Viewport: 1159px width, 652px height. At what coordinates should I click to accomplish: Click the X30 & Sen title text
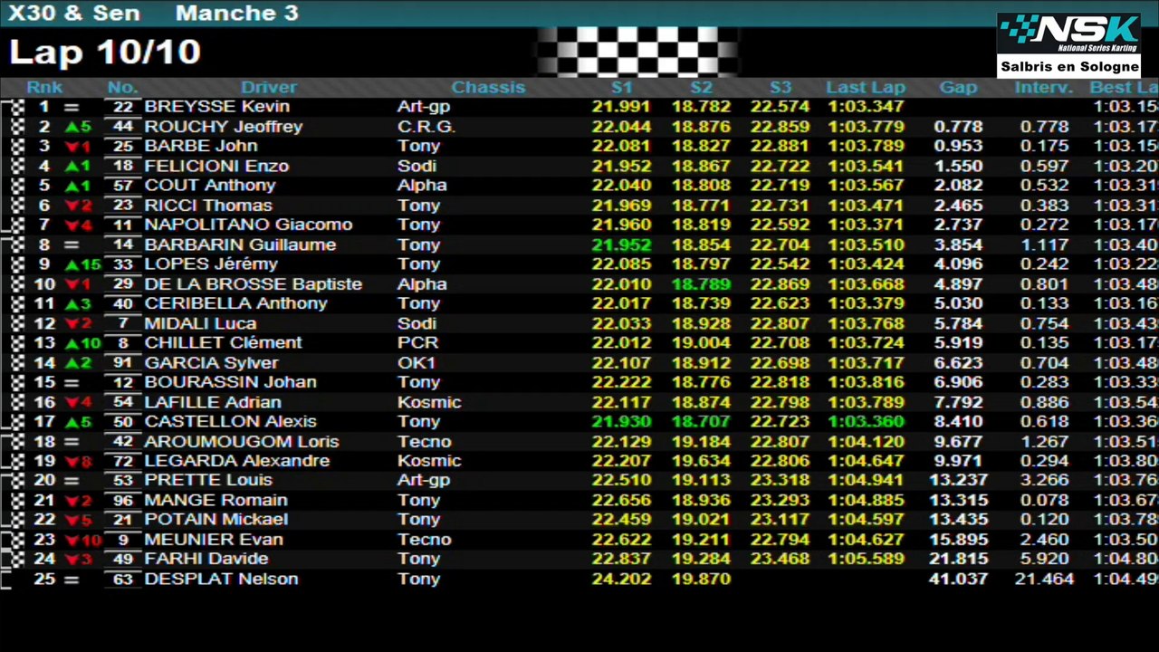click(x=74, y=14)
